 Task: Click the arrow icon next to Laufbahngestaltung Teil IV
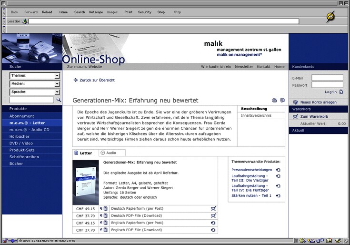[278, 186]
